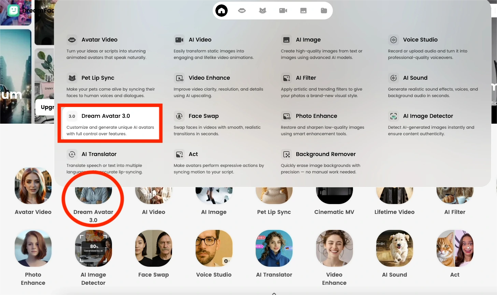Collapse the panel using bottom chevron arrow
Image resolution: width=497 pixels, height=295 pixels.
click(274, 293)
